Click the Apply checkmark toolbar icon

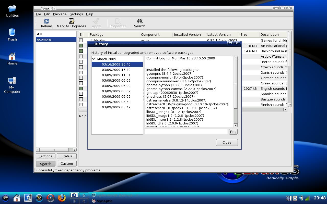(96, 21)
